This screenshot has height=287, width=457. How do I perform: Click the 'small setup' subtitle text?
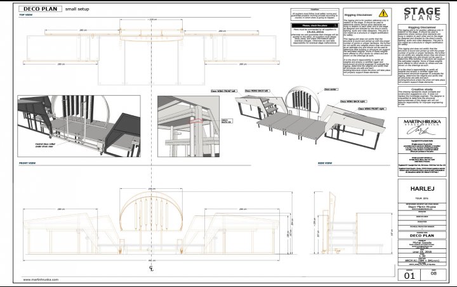77,9
